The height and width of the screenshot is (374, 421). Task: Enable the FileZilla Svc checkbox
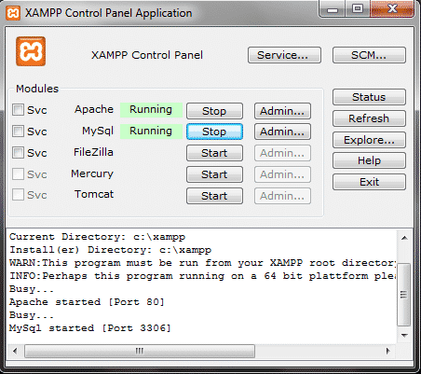click(18, 153)
